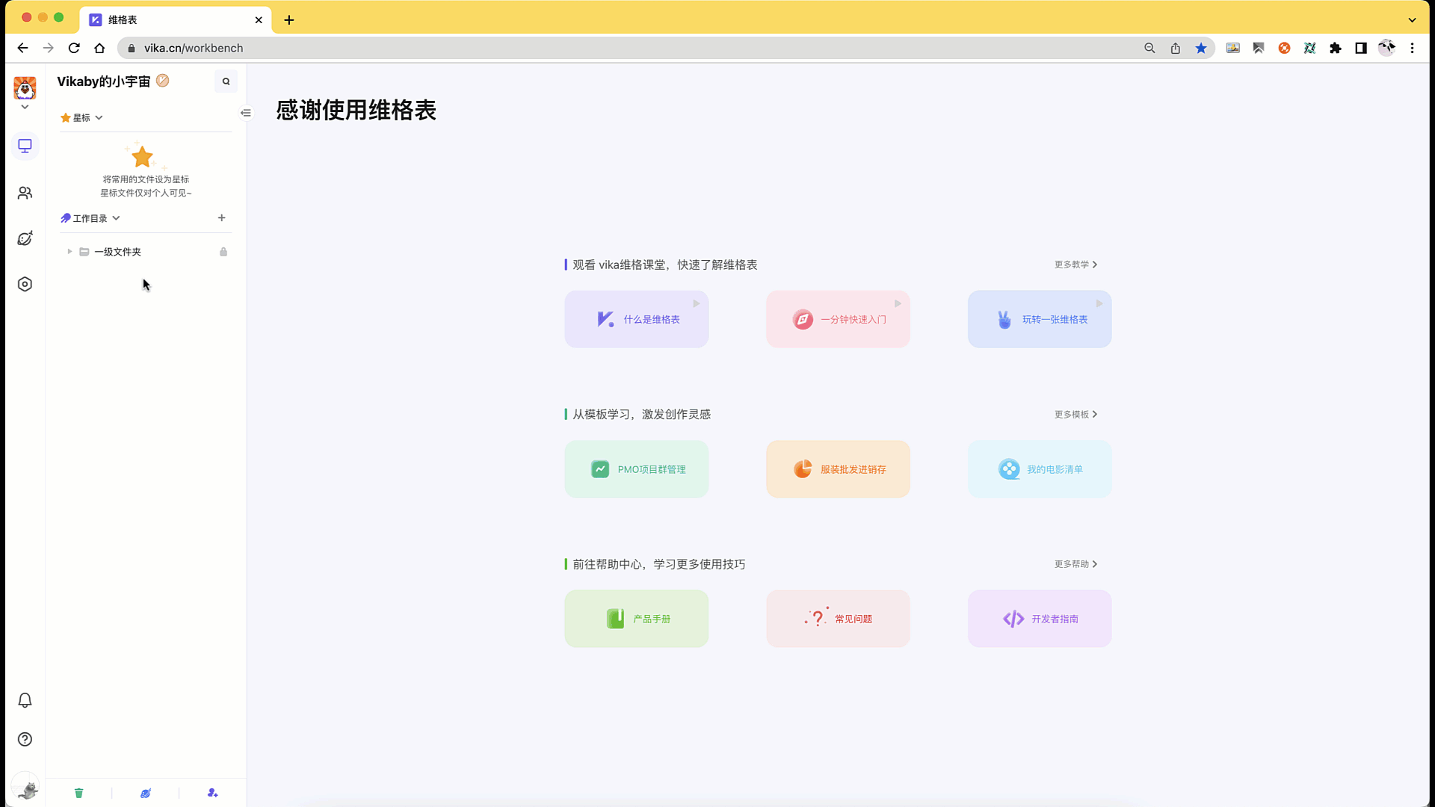Click the browser back arrow
This screenshot has height=807, width=1435.
pyautogui.click(x=22, y=48)
